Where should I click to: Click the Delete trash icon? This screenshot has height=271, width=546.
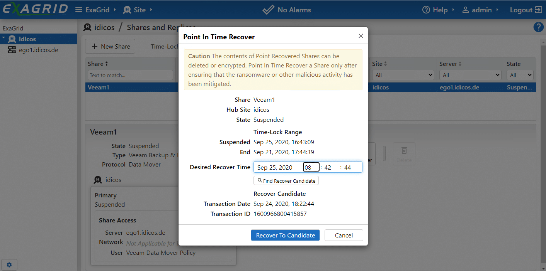[404, 150]
